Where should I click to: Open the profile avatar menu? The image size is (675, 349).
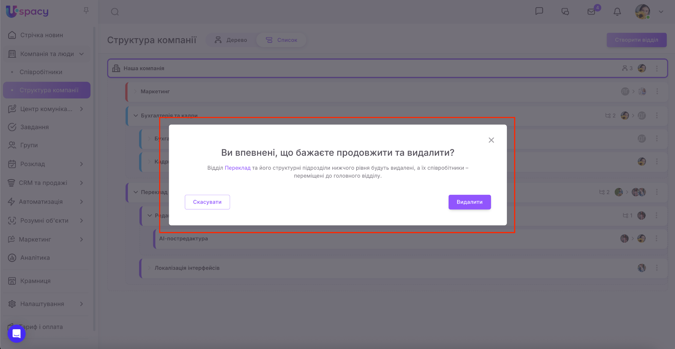tap(642, 12)
